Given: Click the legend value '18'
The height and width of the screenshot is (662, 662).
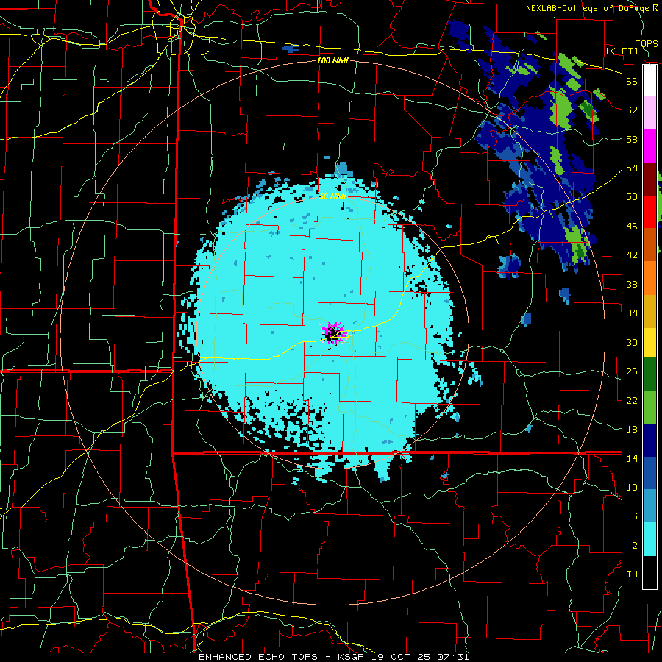Looking at the screenshot, I should click(632, 430).
